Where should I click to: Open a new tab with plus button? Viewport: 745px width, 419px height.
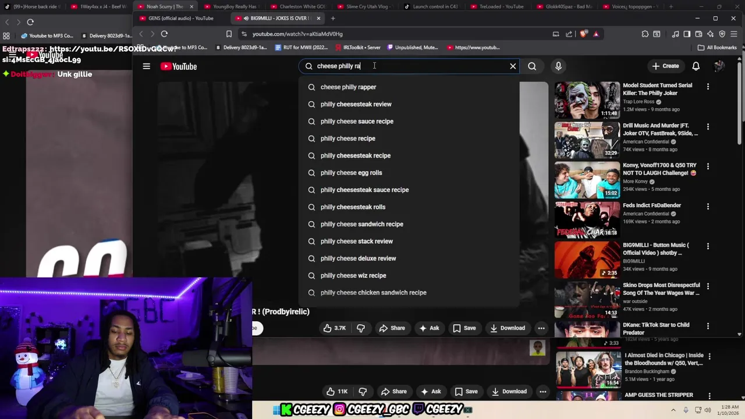tap(333, 18)
